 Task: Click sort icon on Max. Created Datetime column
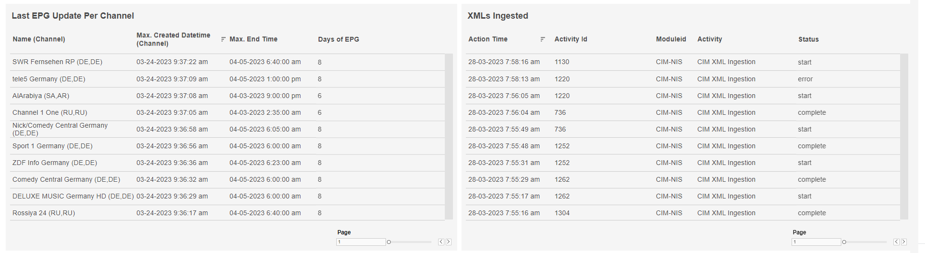pos(223,39)
